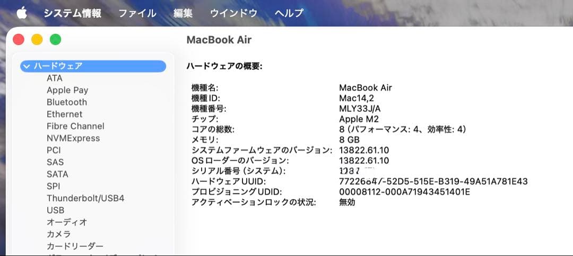Select オーディオ in the sidebar
This screenshot has width=573, height=256.
(x=67, y=222)
